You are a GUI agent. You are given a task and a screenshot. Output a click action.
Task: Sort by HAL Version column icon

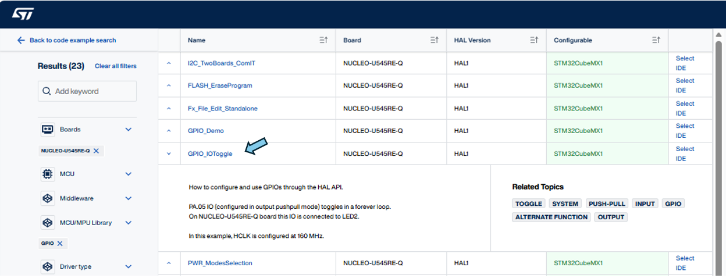[533, 40]
